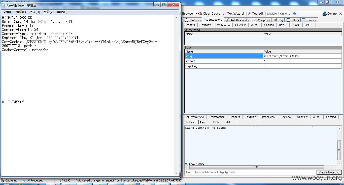Click the horizontal scrollbar right arrow in response pane

coord(335,167)
